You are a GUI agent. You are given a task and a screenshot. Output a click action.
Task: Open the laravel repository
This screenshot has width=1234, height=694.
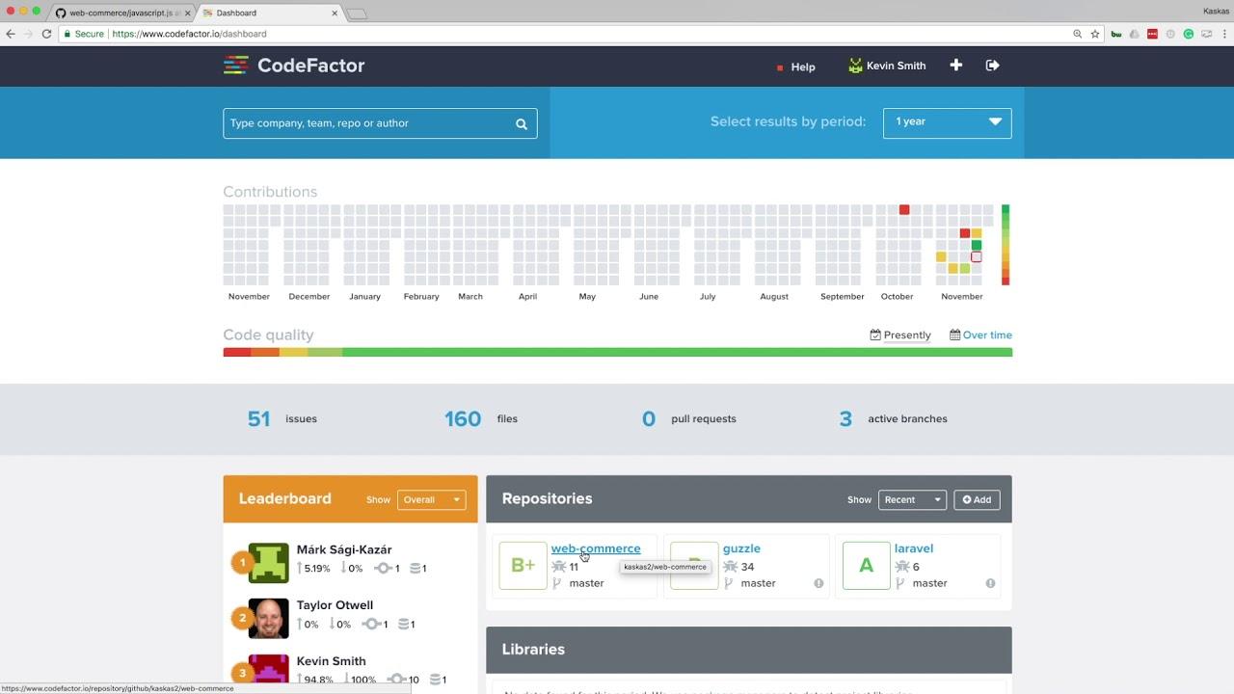tap(914, 548)
